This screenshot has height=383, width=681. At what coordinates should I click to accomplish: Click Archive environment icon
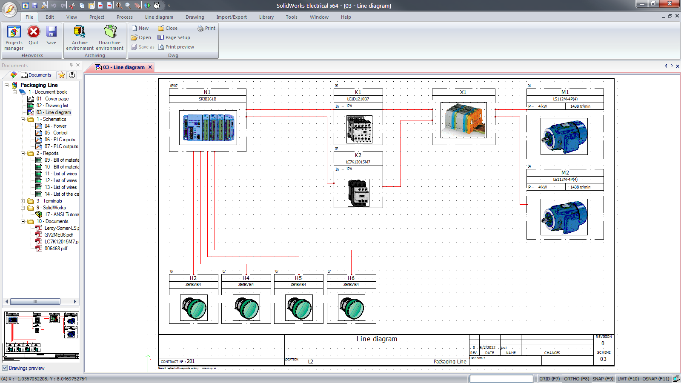(x=80, y=32)
